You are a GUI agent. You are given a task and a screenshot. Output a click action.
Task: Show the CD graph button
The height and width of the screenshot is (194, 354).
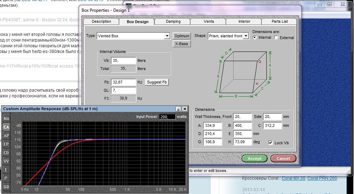click(6, 152)
